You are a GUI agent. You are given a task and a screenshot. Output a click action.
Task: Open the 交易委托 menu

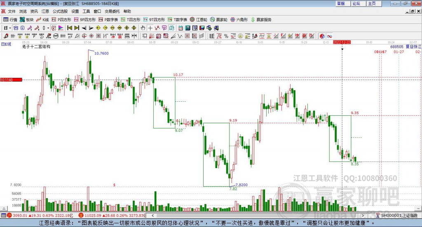tap(112, 11)
